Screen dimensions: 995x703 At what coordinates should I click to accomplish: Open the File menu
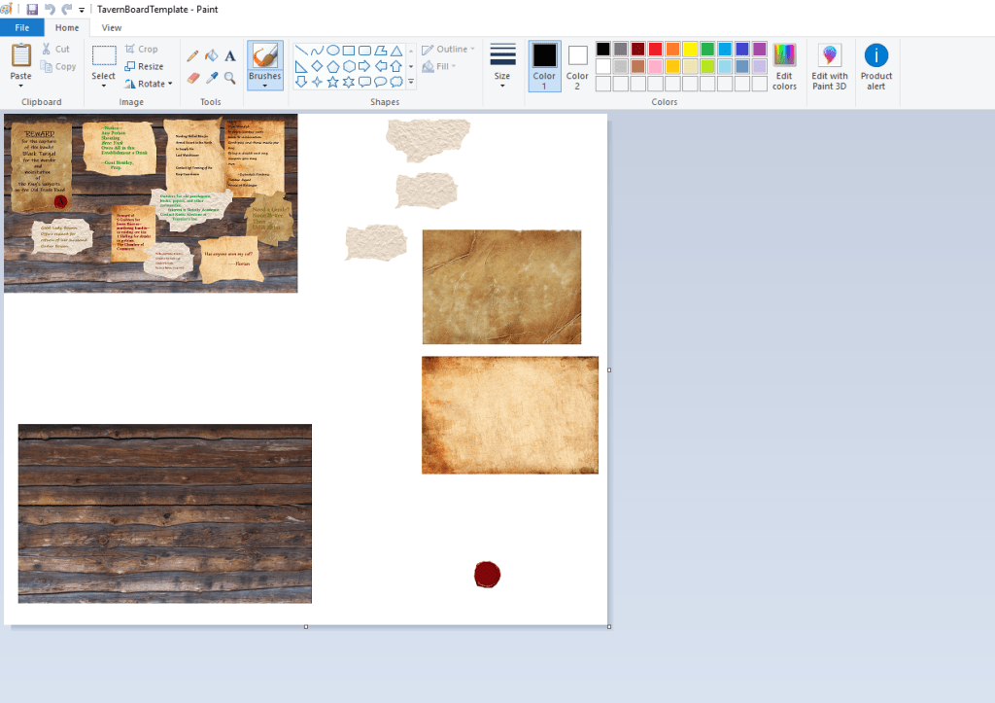tap(21, 28)
